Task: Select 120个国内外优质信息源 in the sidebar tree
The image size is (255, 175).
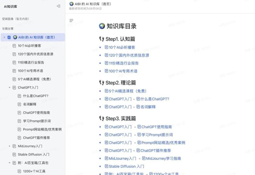Action: (35, 54)
